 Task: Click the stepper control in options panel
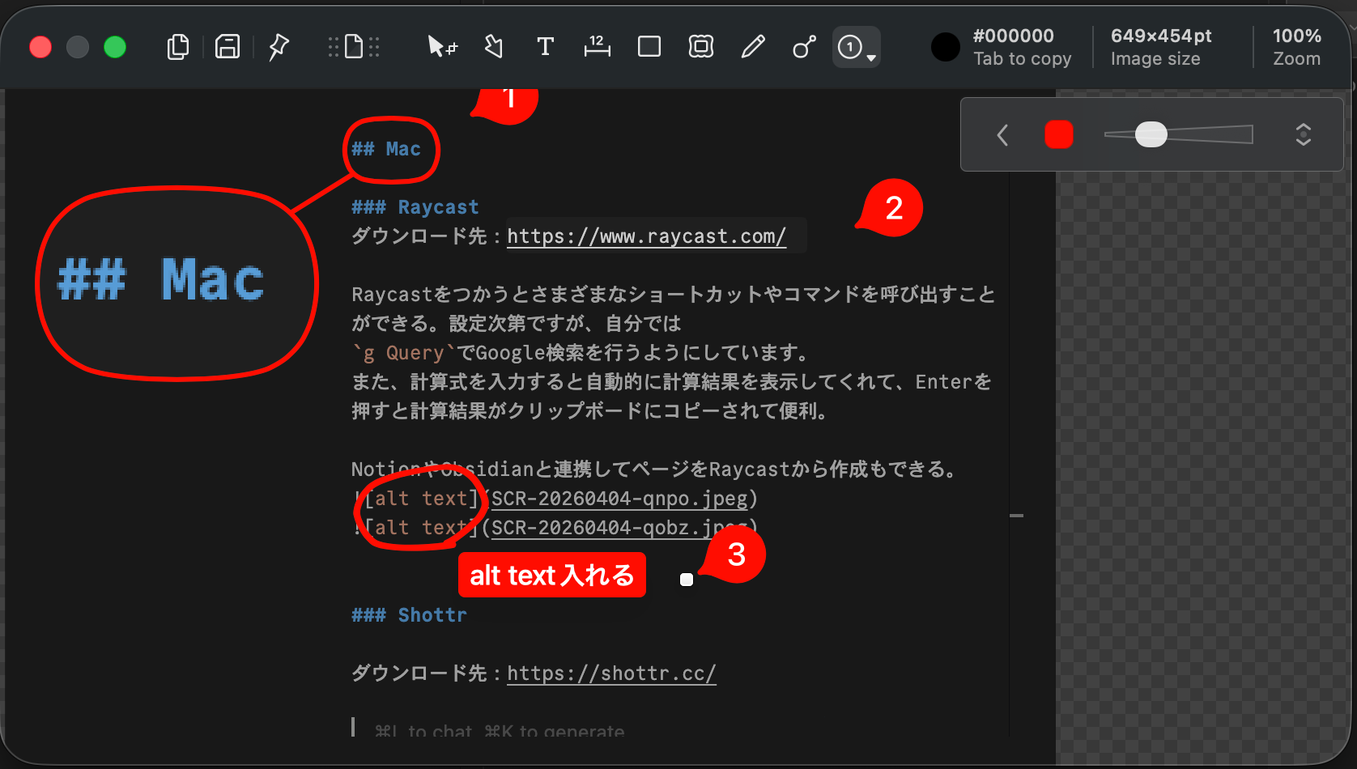1303,134
